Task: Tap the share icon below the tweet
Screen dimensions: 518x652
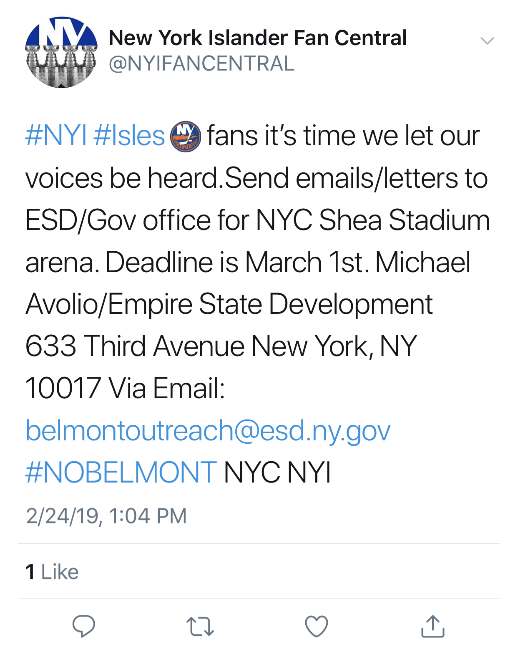Action: [x=433, y=626]
